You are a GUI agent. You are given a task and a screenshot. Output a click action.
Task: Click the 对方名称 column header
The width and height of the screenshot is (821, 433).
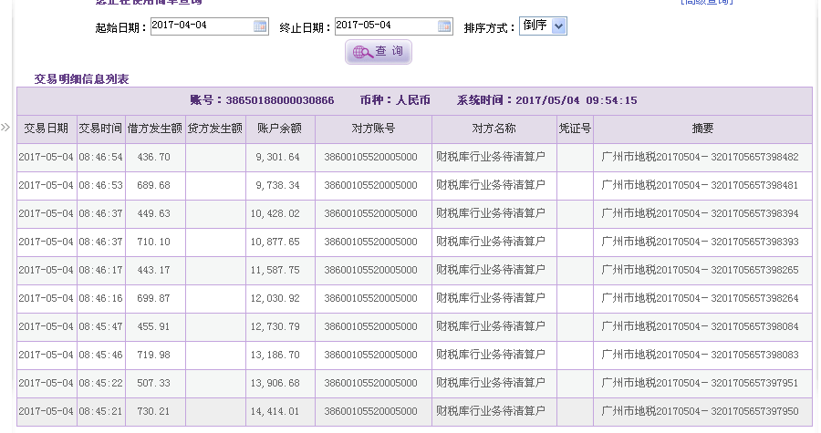[x=494, y=129]
